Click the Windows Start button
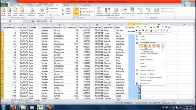The image size is (196, 110). [4, 107]
